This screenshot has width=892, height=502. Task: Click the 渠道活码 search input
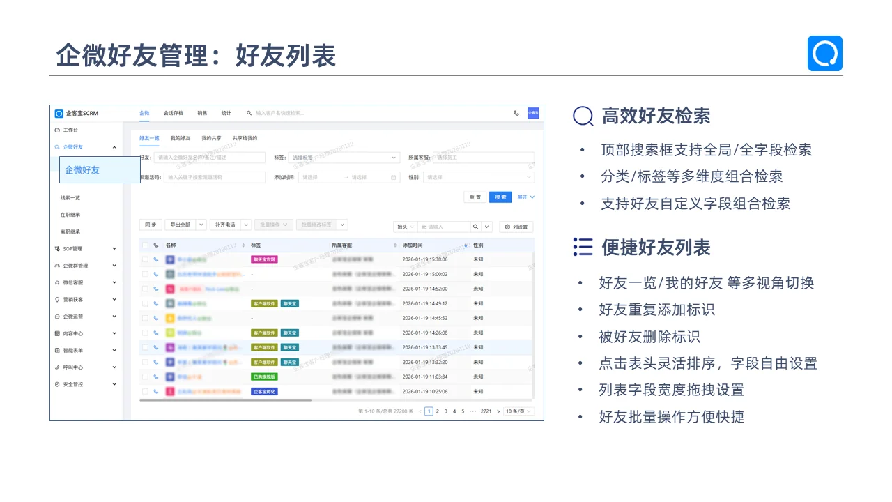(215, 177)
